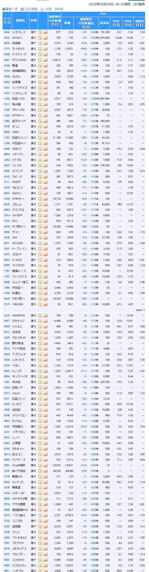Open the book icon for マツキヨココ
Viewport: 149px width, 572px height.
pos(40,537)
